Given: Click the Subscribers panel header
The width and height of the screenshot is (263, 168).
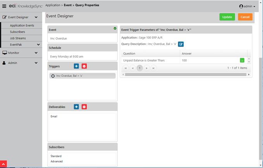Looking at the screenshot, I should [83, 147].
